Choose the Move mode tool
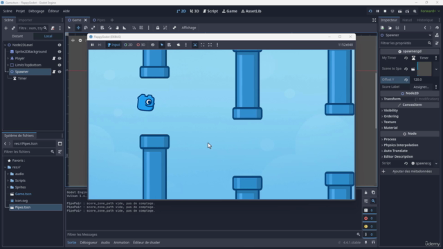Image resolution: width=443 pixels, height=249 pixels. click(x=78, y=28)
